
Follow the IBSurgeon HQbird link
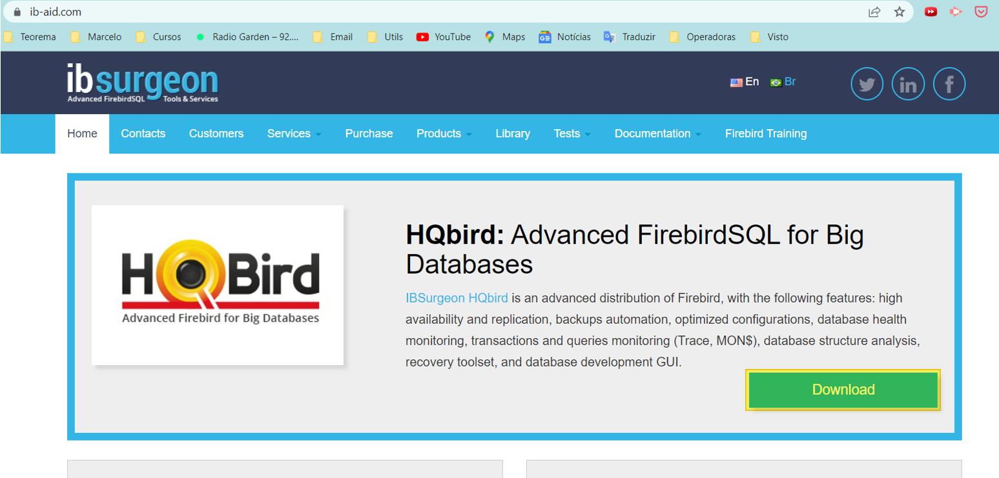457,298
